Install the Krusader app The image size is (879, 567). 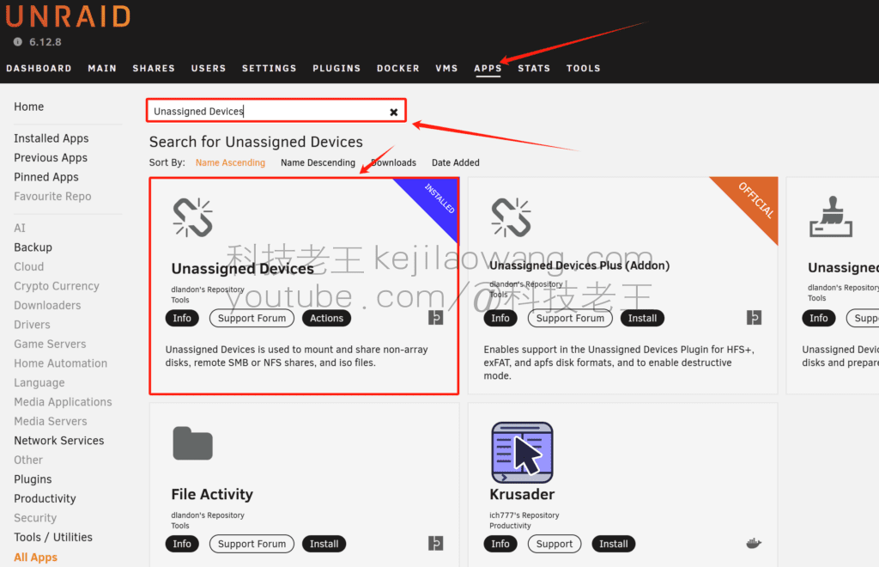click(613, 544)
